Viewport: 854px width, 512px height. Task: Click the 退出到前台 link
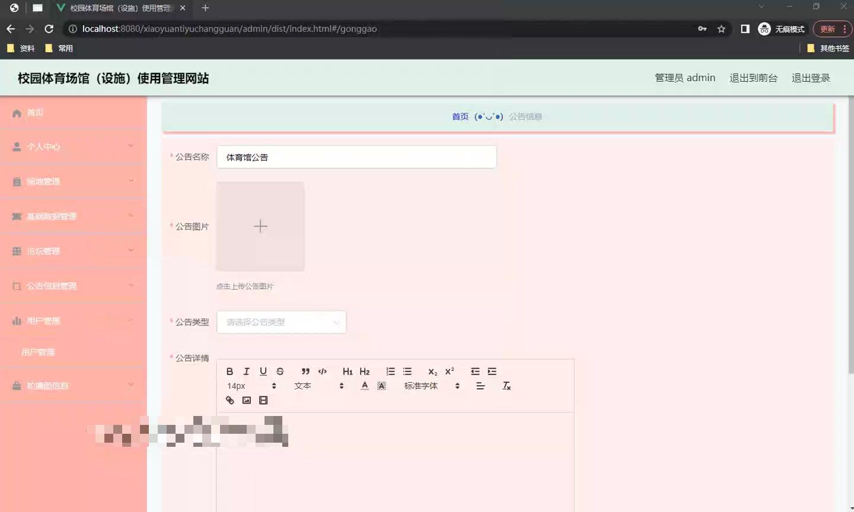point(753,78)
